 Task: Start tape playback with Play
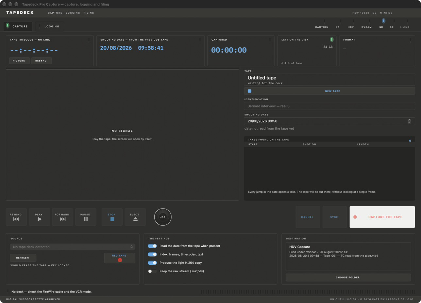pyautogui.click(x=39, y=217)
